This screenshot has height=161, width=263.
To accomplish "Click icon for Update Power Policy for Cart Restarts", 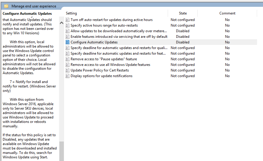I will click(x=67, y=70).
